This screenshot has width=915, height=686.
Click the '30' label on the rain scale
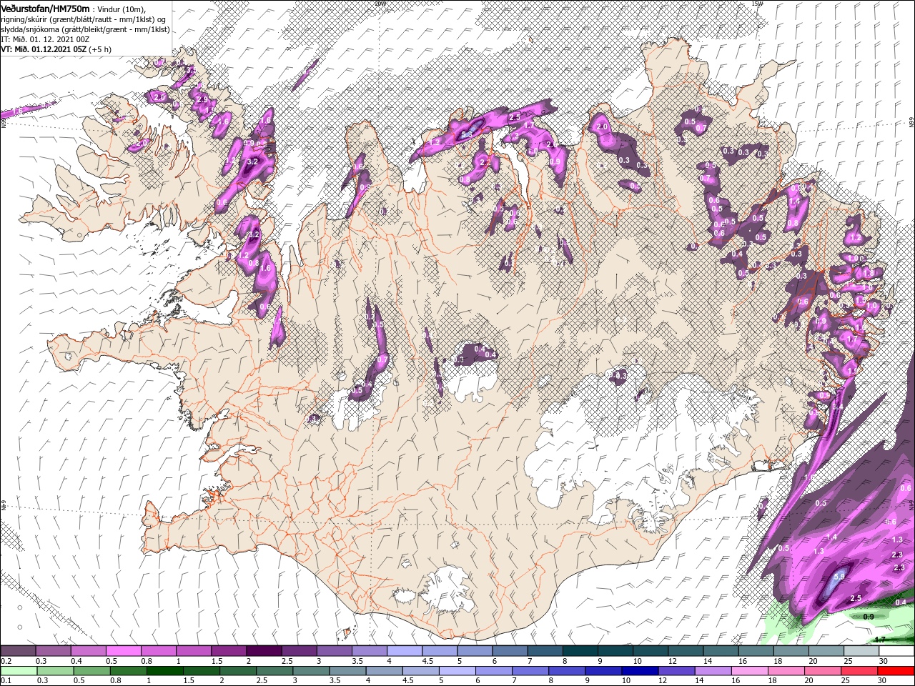(883, 680)
